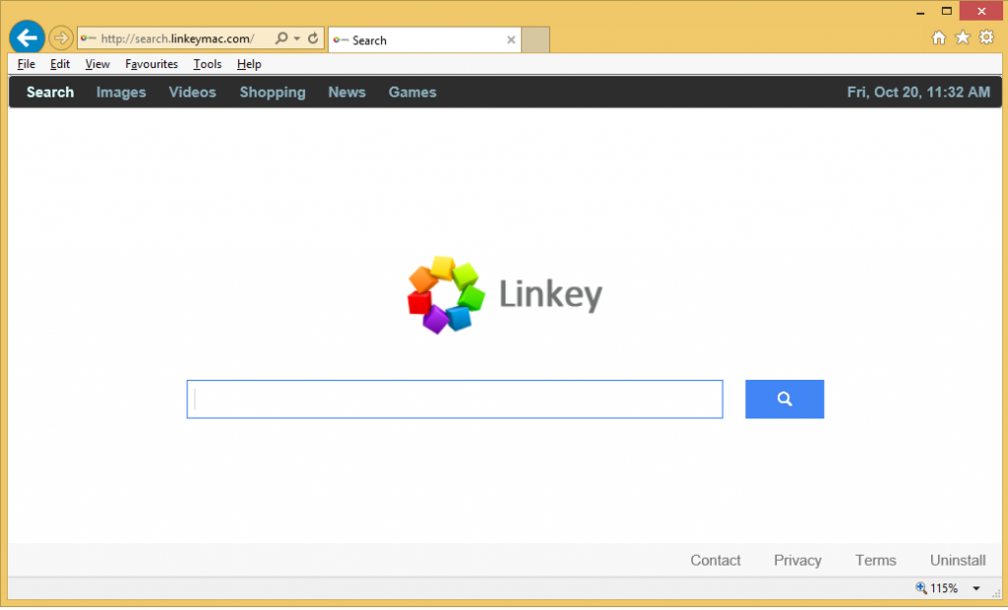The image size is (1008, 610).
Task: Click the Refresh page icon
Action: (x=313, y=38)
